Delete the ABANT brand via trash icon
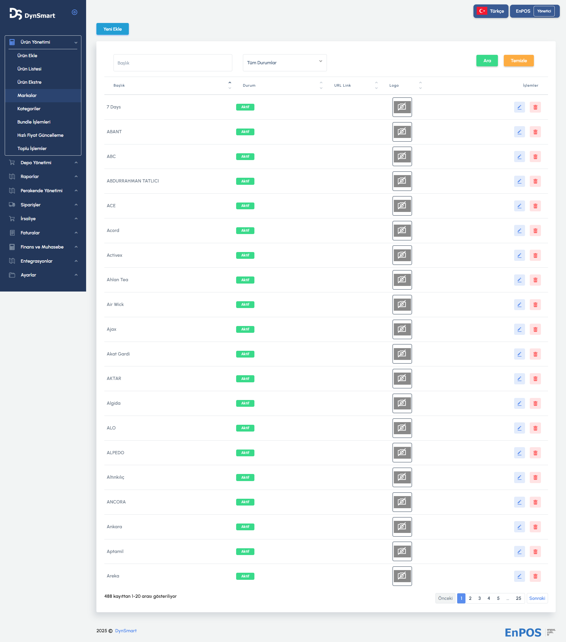Viewport: 566px width, 642px height. pyautogui.click(x=535, y=132)
